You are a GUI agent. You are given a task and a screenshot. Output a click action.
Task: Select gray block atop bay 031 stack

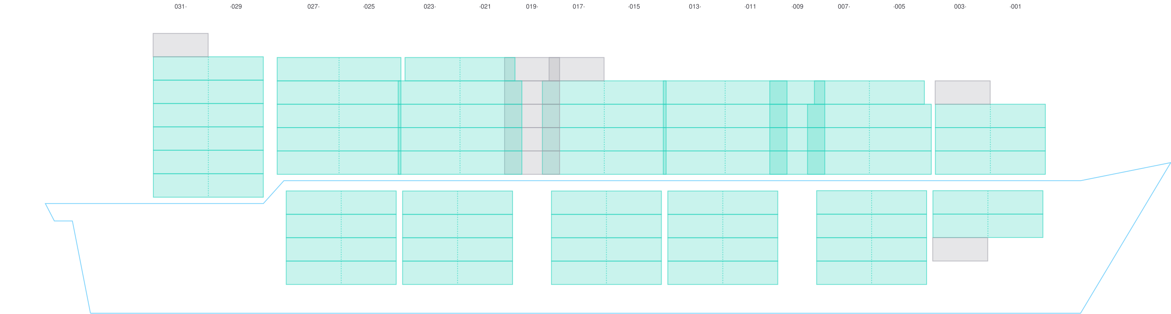coord(180,44)
